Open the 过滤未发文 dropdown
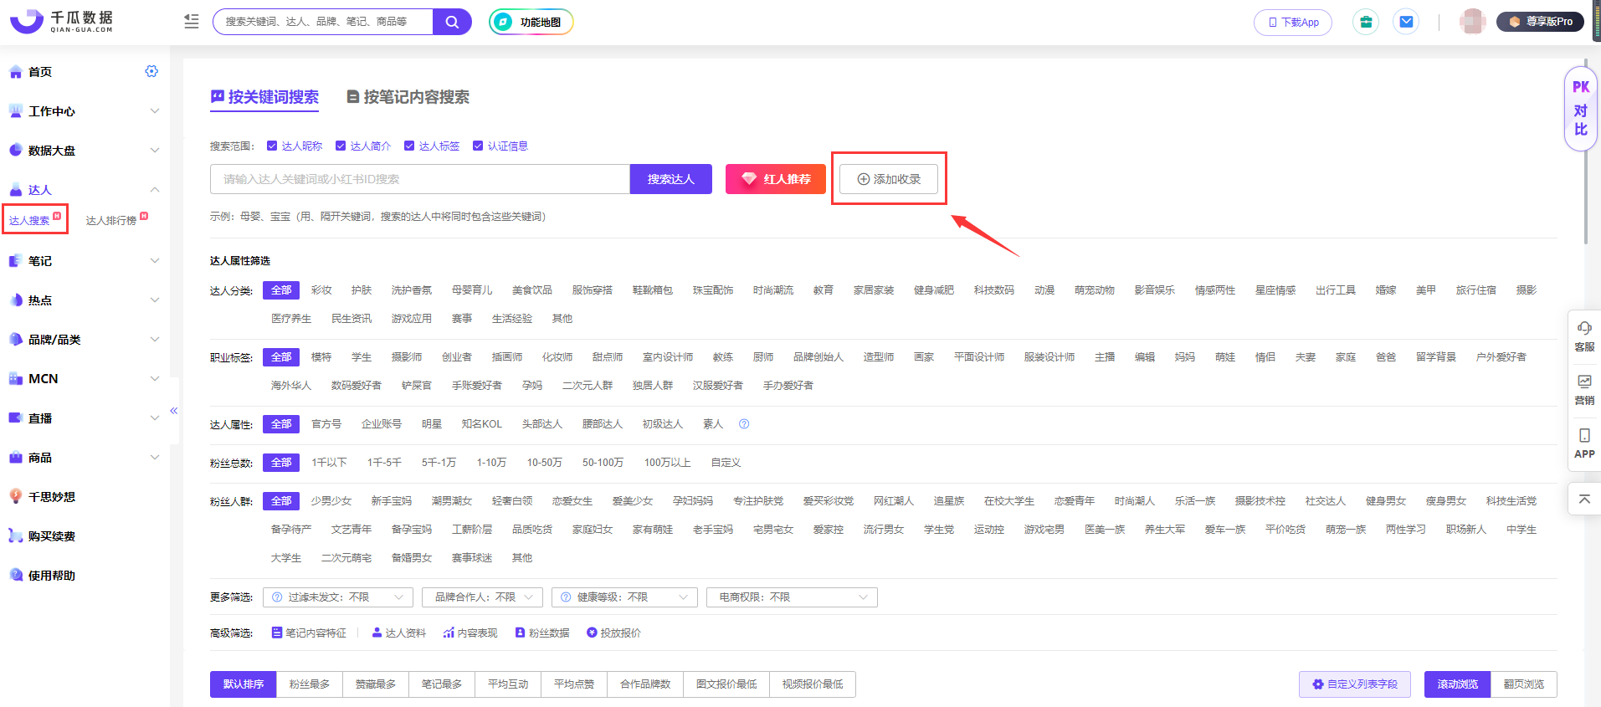 coord(338,597)
